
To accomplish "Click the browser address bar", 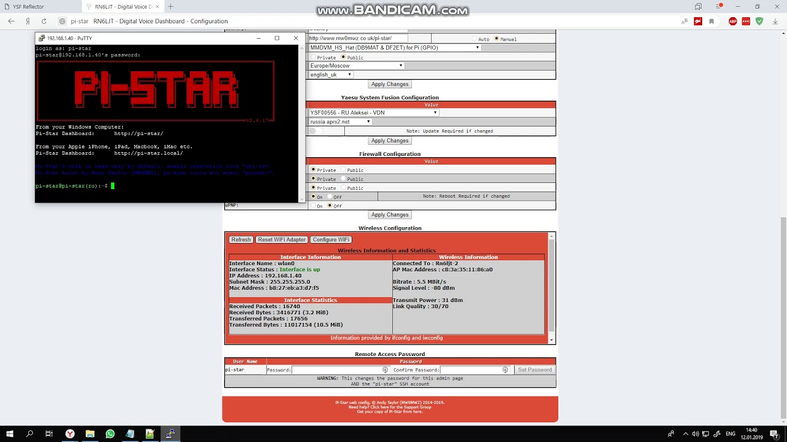I will (369, 21).
